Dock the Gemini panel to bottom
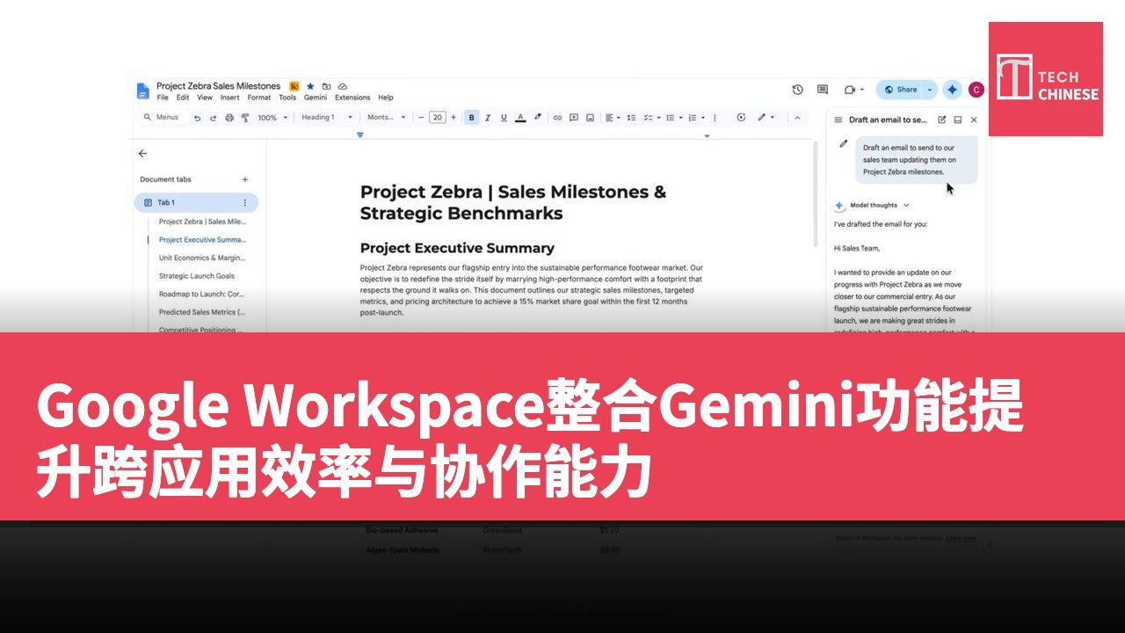Viewport: 1125px width, 633px height. (x=958, y=120)
